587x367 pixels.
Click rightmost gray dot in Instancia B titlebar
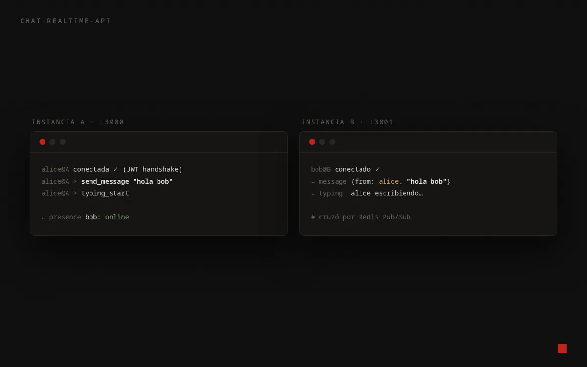click(332, 142)
